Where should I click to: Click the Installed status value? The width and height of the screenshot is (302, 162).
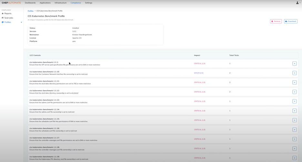pos(75,28)
